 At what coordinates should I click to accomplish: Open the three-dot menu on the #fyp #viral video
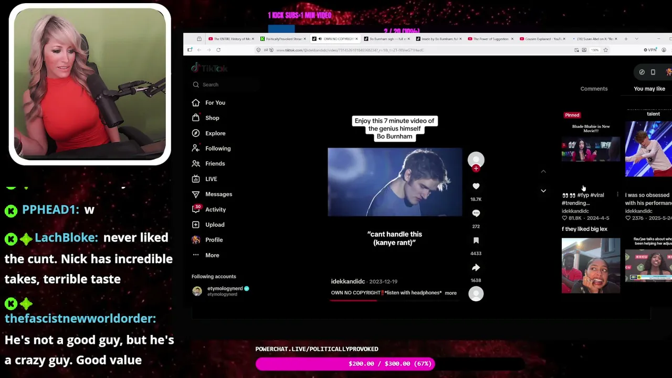click(x=617, y=195)
